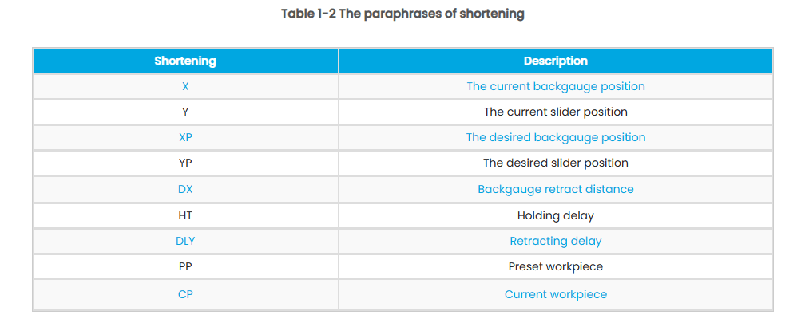Open "Backgauge retract distance" link

[x=556, y=189]
